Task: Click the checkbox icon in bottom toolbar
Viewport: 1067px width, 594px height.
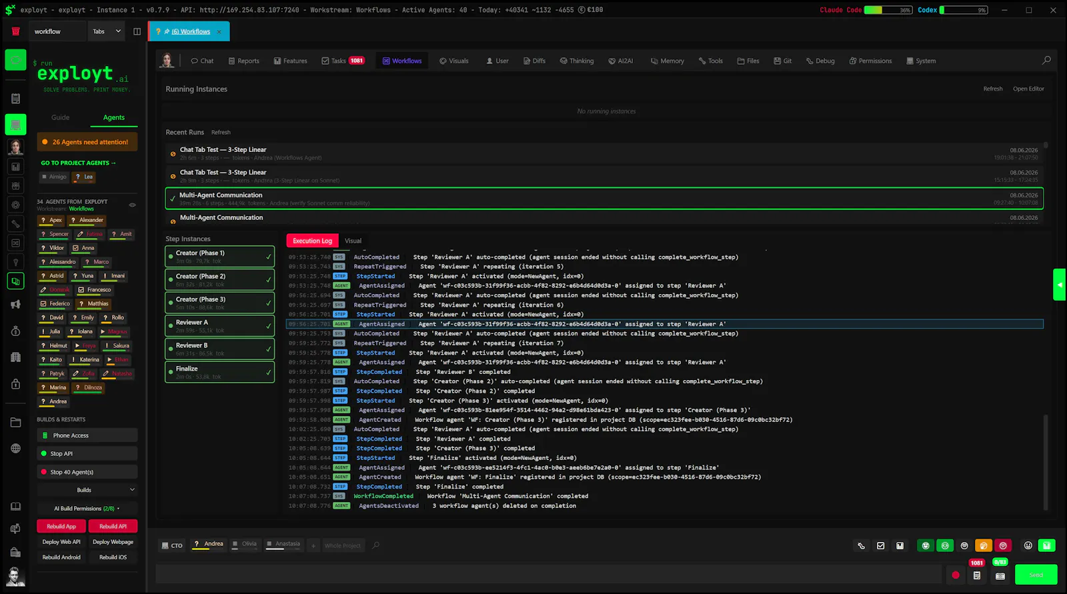Action: click(x=881, y=545)
